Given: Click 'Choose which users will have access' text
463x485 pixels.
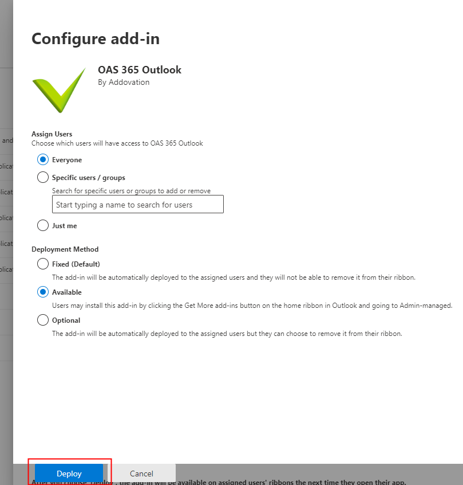Looking at the screenshot, I should coord(117,143).
